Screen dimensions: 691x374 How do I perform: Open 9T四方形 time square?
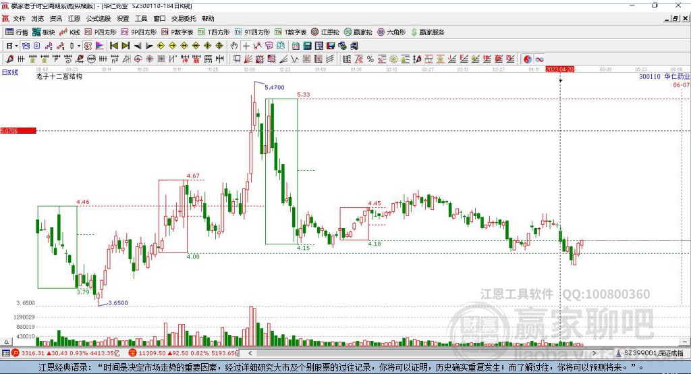pos(252,32)
